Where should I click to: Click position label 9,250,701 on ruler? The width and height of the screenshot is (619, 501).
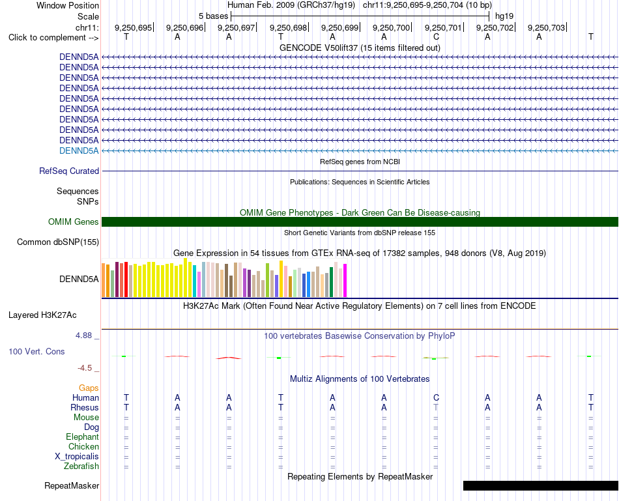click(x=443, y=27)
